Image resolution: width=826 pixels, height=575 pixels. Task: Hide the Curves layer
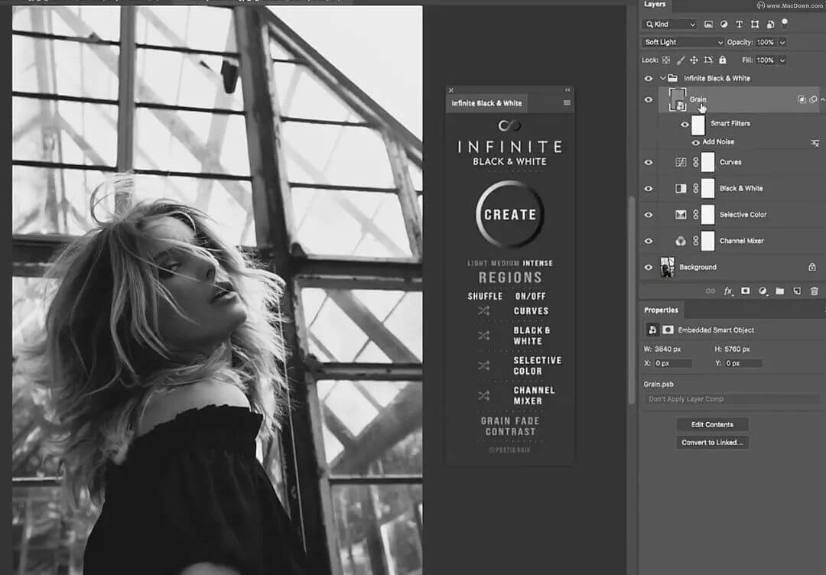[649, 162]
